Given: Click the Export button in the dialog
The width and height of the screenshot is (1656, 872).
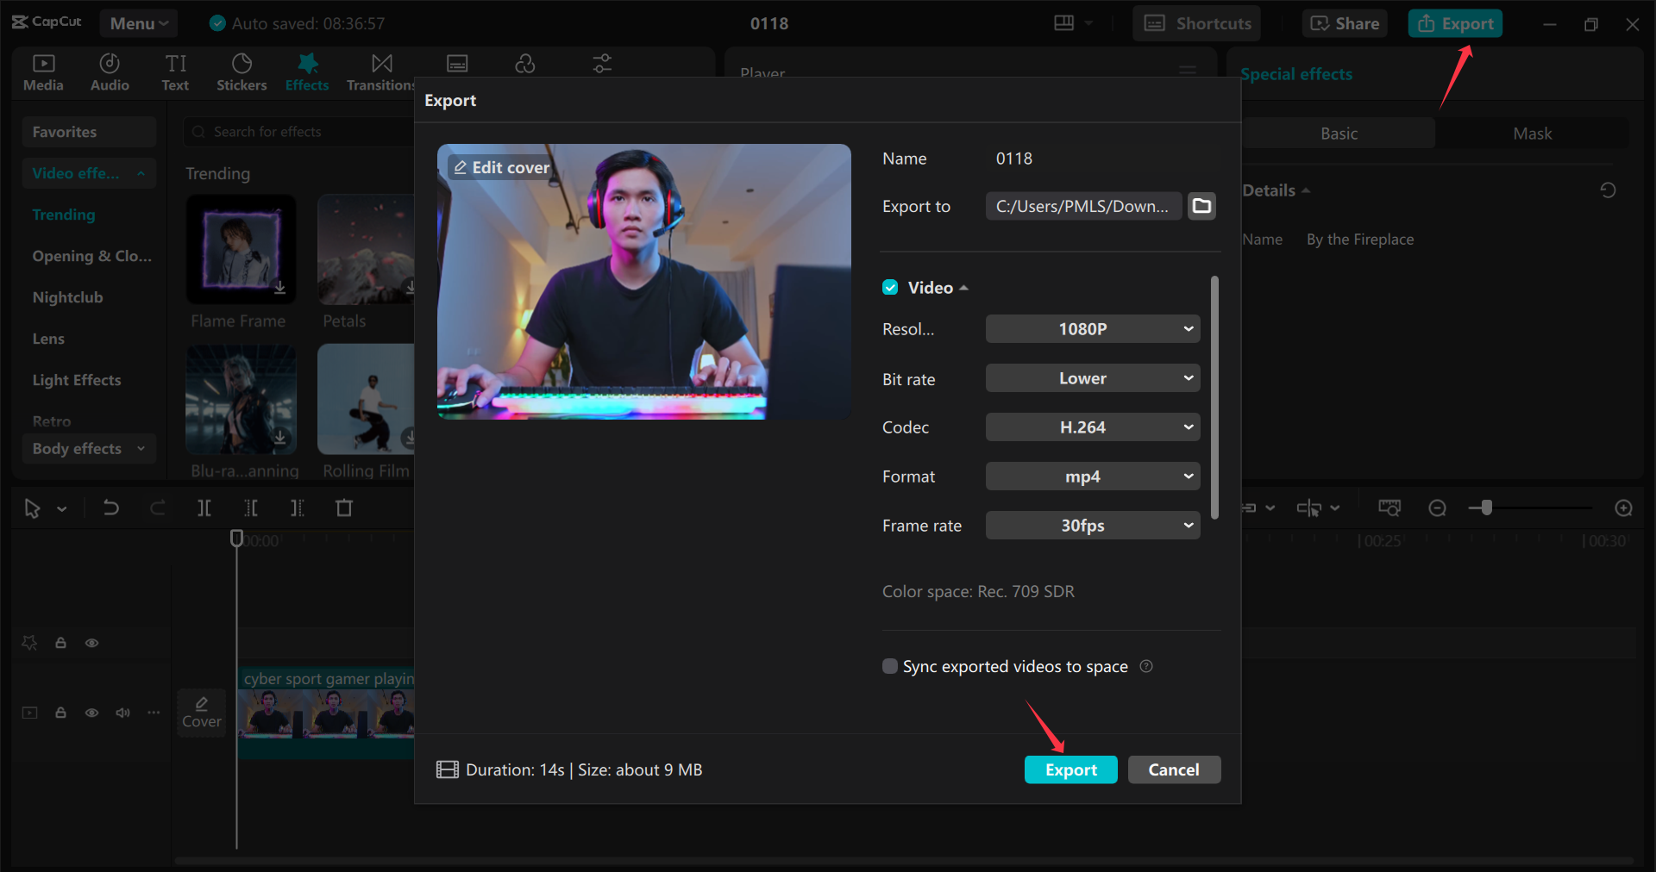Looking at the screenshot, I should (1070, 769).
